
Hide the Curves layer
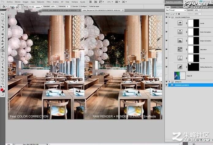coord(166,58)
